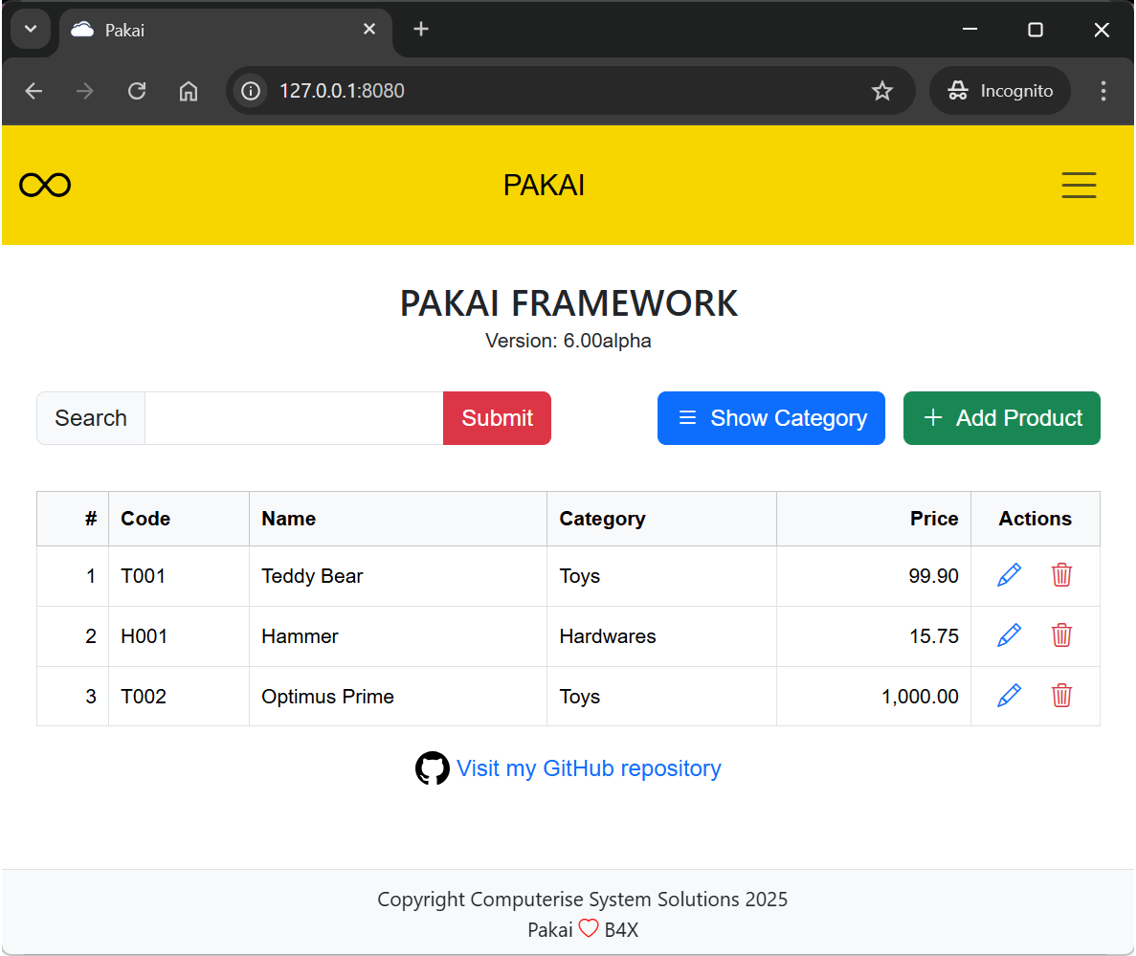Bookmark this page with star icon
Image resolution: width=1136 pixels, height=956 pixels.
coord(881,91)
